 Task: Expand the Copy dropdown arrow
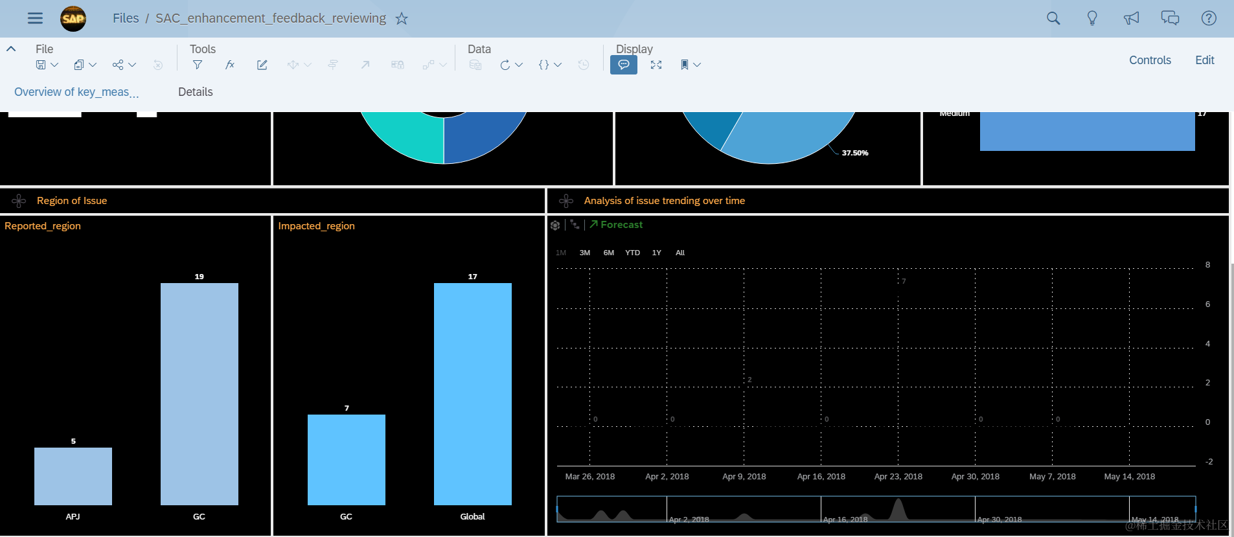[x=93, y=65]
